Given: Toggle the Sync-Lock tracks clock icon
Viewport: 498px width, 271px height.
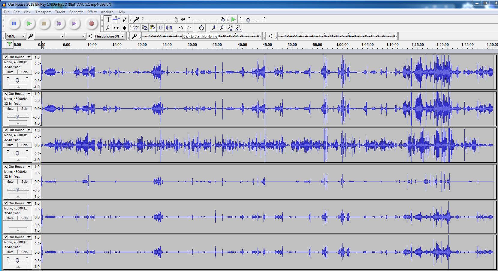Looking at the screenshot, I should click(x=201, y=28).
